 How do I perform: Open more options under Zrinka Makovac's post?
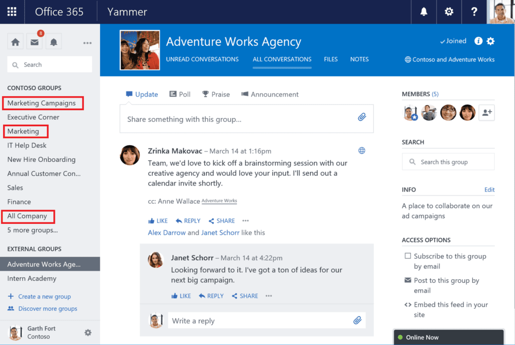(x=245, y=221)
